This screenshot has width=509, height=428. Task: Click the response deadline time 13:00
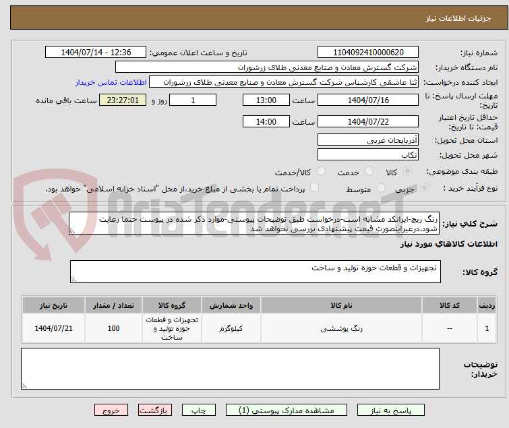point(266,100)
